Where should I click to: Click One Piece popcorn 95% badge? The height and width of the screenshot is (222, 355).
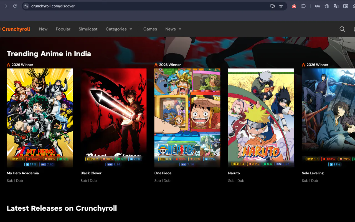[195, 159]
